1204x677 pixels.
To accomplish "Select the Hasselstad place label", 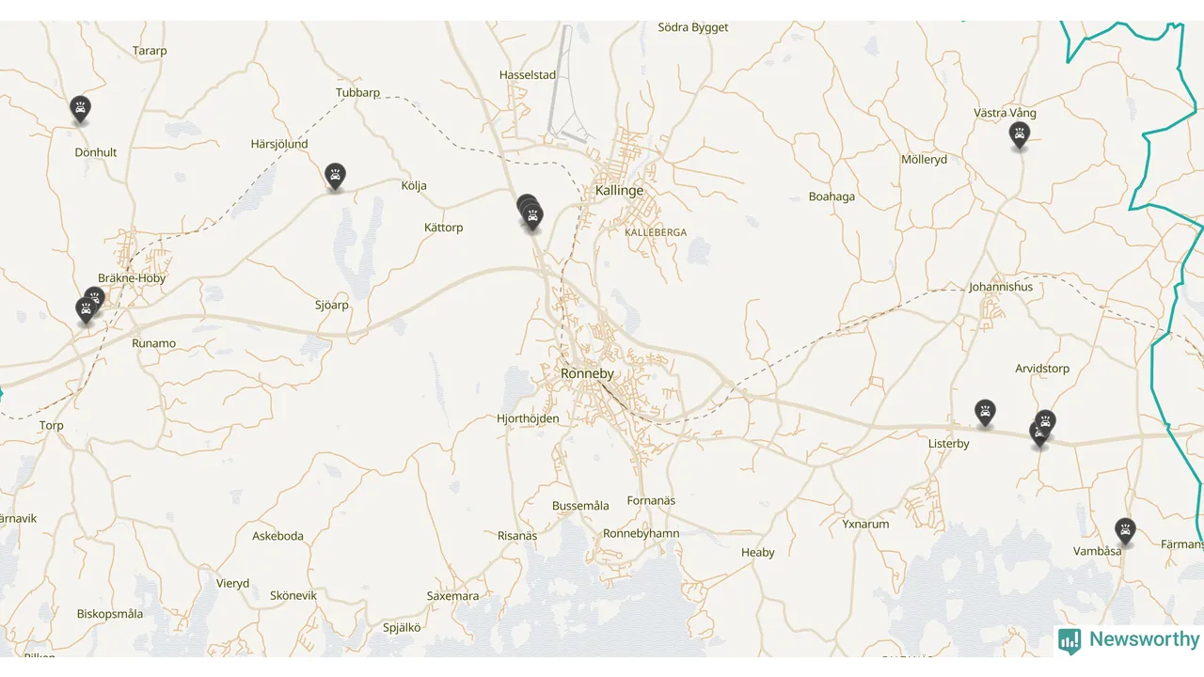I will 528,74.
